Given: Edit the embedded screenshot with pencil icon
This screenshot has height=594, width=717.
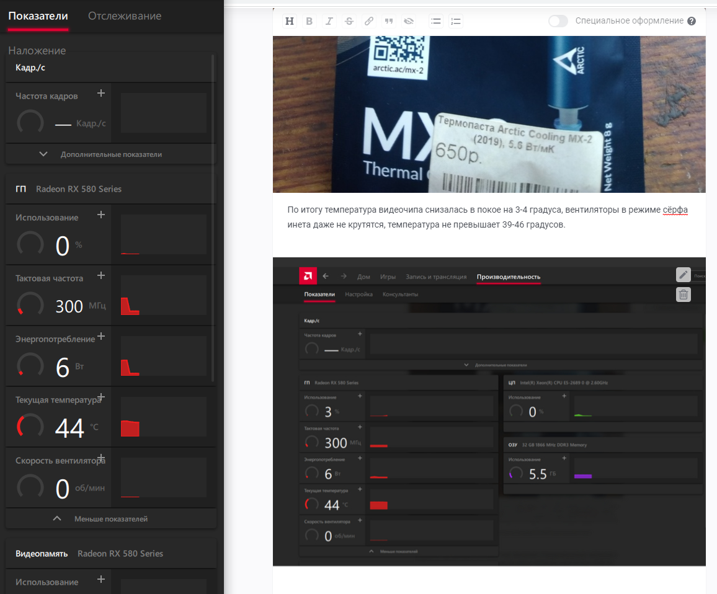Looking at the screenshot, I should [683, 274].
